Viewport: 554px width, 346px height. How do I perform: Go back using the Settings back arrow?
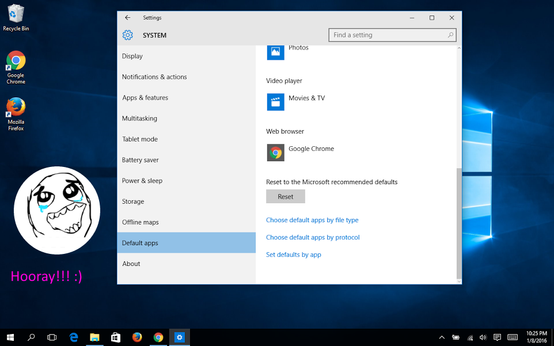(x=127, y=18)
